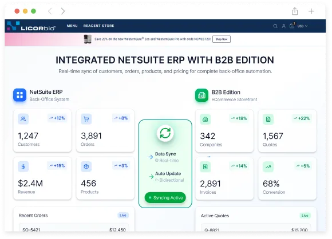Screen dimensions: 332x239
Task: Open the shopping cart icon
Action: pyautogui.click(x=292, y=25)
